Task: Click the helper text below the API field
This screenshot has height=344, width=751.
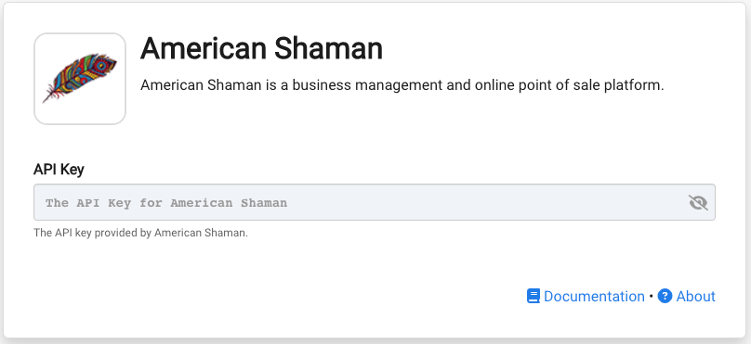Action: [141, 233]
